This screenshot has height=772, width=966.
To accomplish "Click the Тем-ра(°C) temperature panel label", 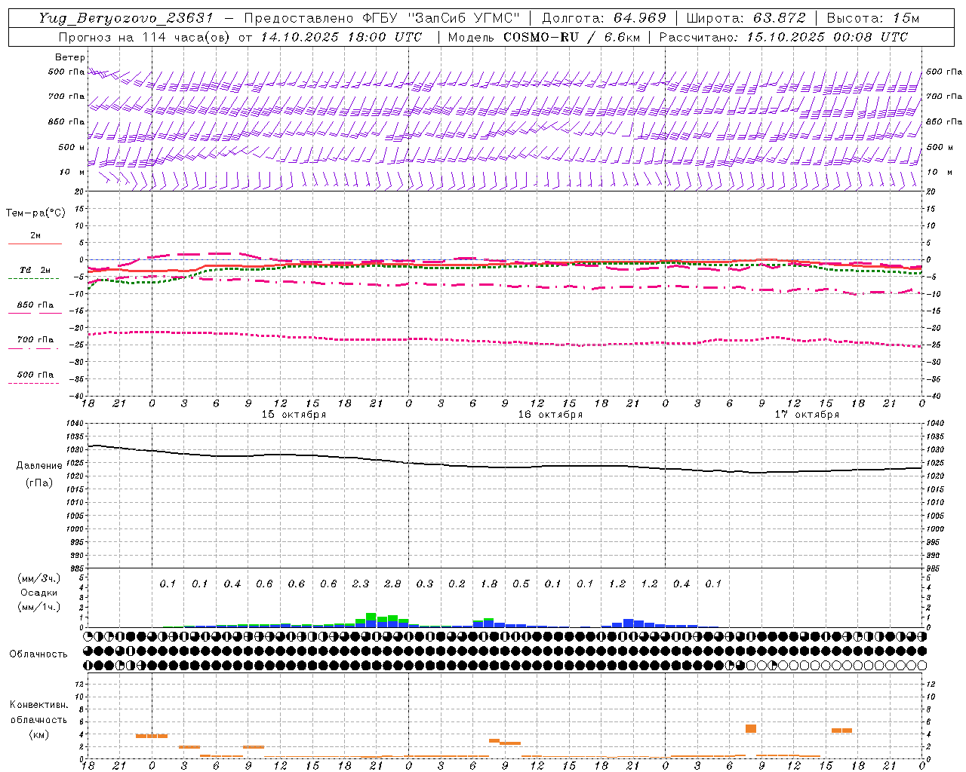I will tap(35, 213).
